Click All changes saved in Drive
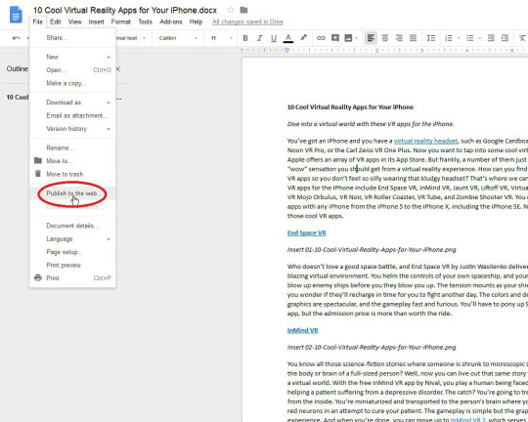 tap(247, 21)
